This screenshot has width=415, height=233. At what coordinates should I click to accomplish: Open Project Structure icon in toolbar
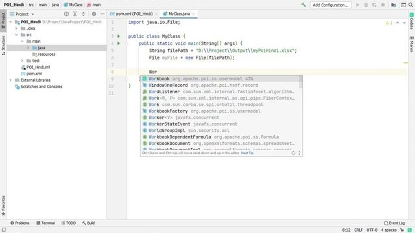pos(394,5)
